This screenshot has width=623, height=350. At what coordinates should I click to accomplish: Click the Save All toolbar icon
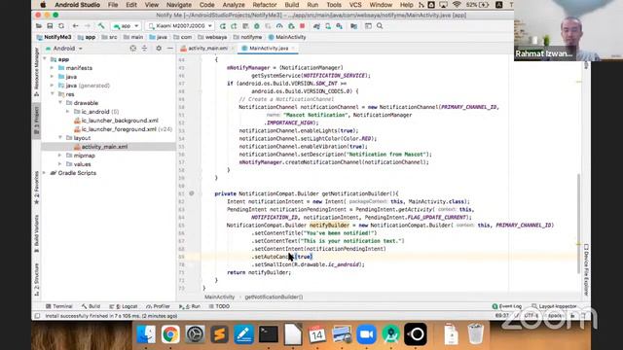(x=50, y=26)
